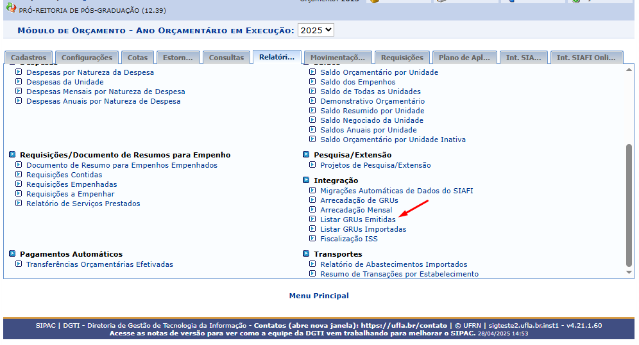The height and width of the screenshot is (345, 639).
Task: Open the Consultas tab
Action: pos(226,58)
